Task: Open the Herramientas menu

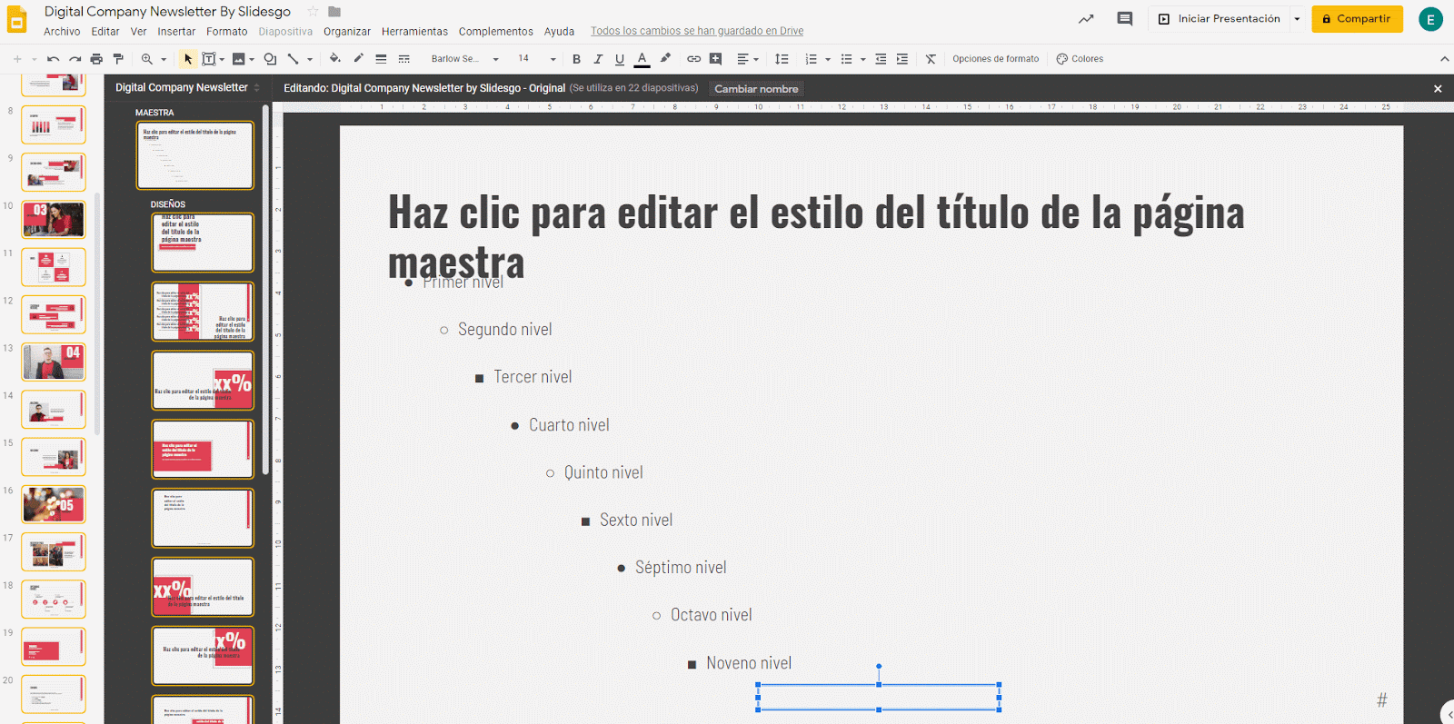Action: (x=414, y=31)
